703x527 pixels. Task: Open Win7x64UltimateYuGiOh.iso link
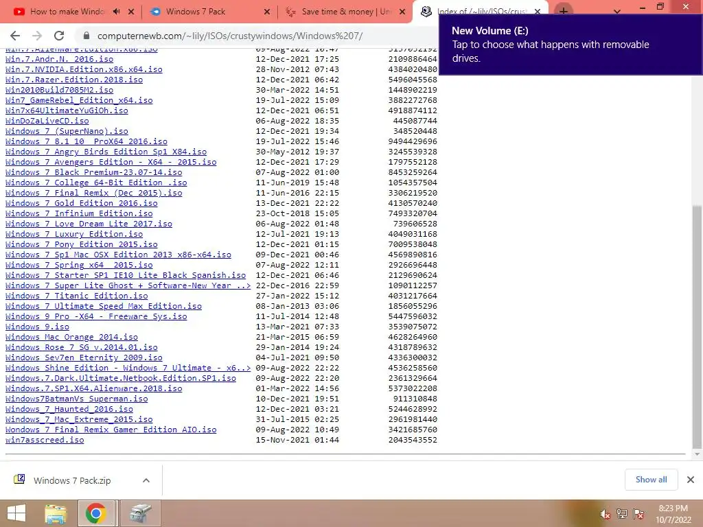click(x=67, y=110)
